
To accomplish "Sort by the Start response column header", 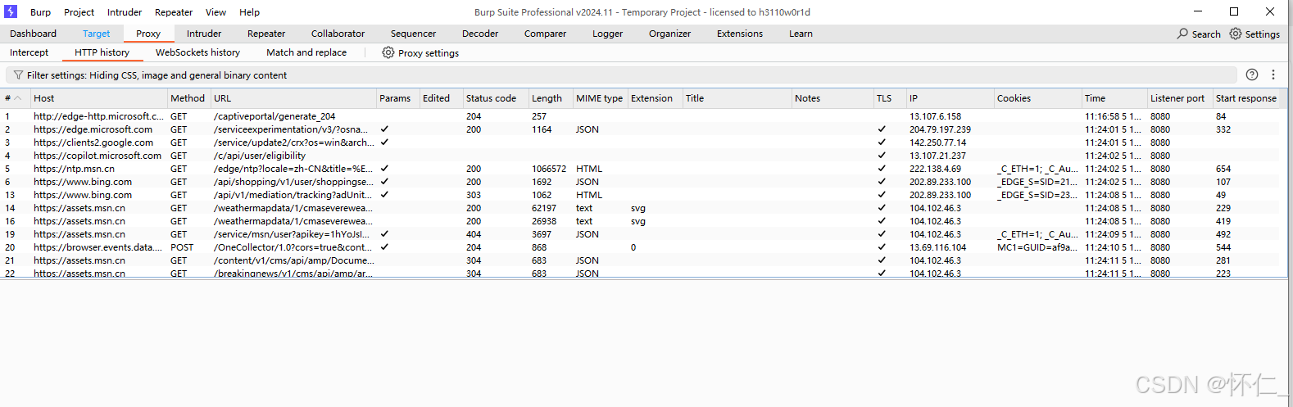I will [1245, 98].
